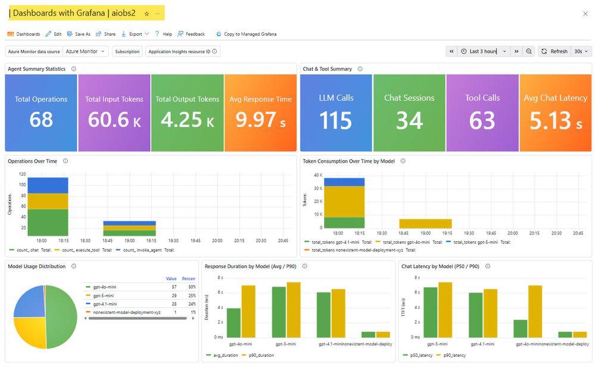Image resolution: width=595 pixels, height=367 pixels.
Task: Close the dashboard pane with X
Action: tap(585, 14)
